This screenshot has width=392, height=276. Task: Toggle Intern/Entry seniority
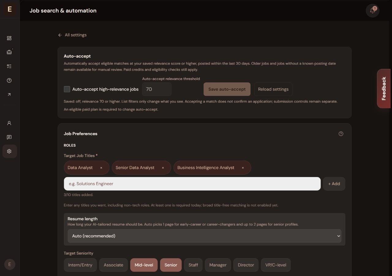tap(80, 265)
